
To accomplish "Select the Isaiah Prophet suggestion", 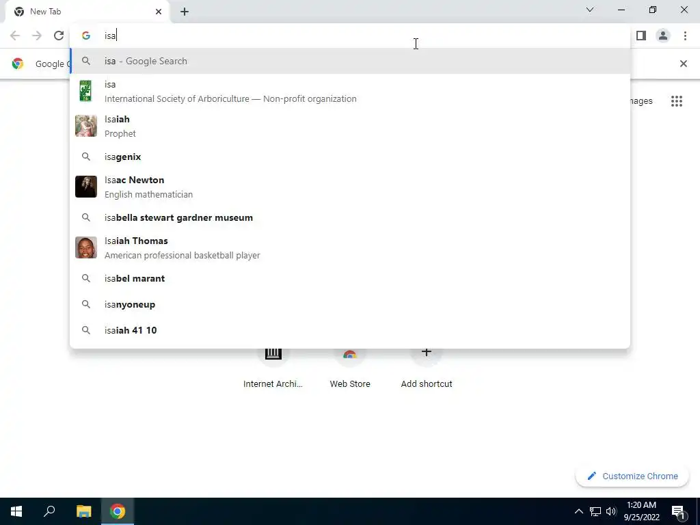I will (x=350, y=126).
